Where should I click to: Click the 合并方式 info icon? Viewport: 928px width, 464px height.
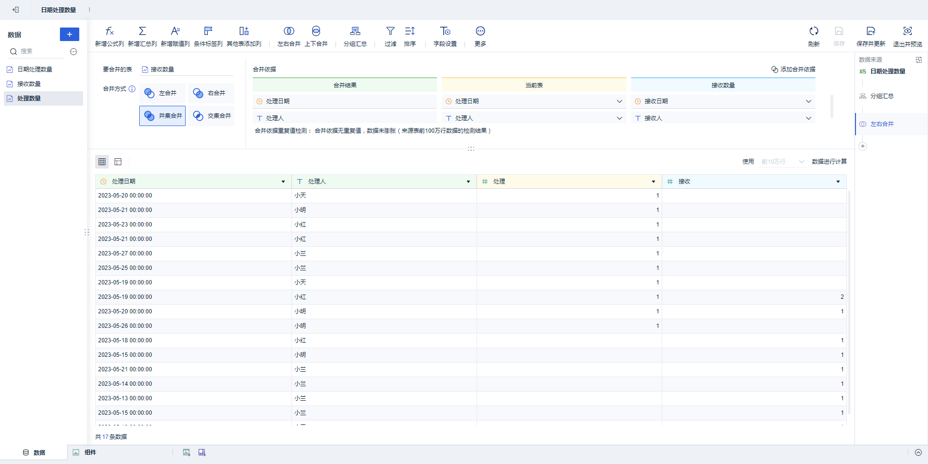(132, 89)
